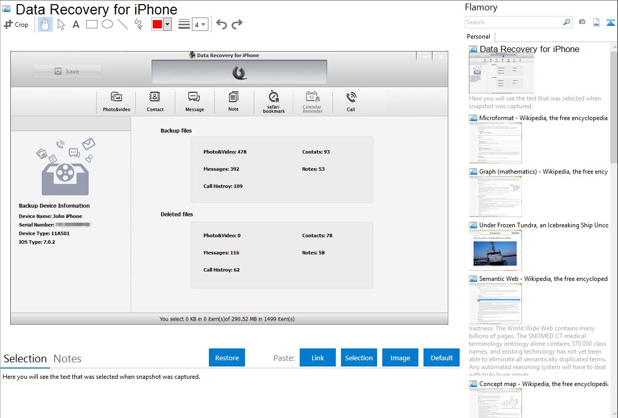Select the straight line tool

pyautogui.click(x=123, y=24)
